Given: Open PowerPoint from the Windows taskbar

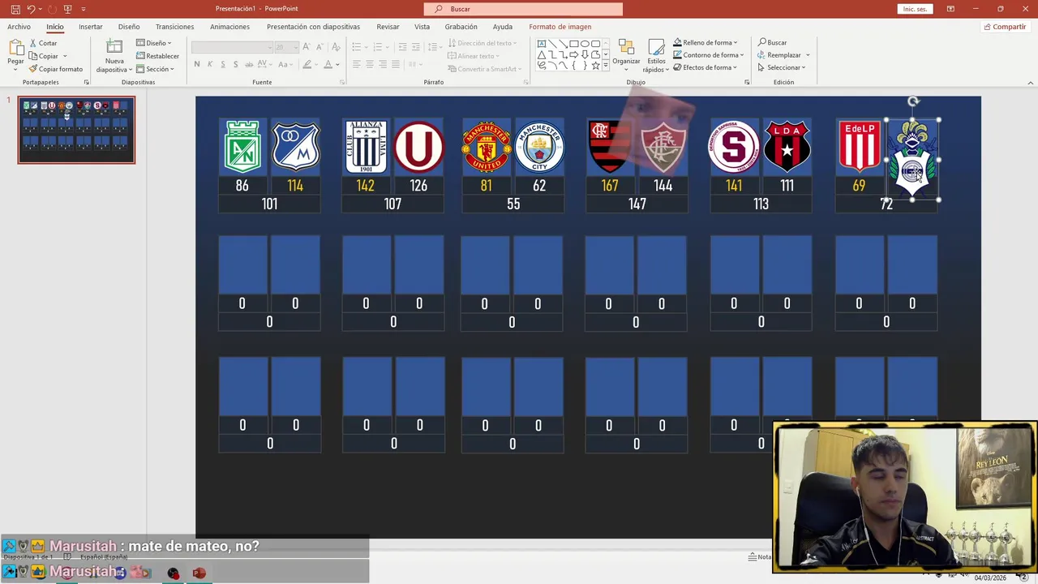Looking at the screenshot, I should click(x=199, y=573).
